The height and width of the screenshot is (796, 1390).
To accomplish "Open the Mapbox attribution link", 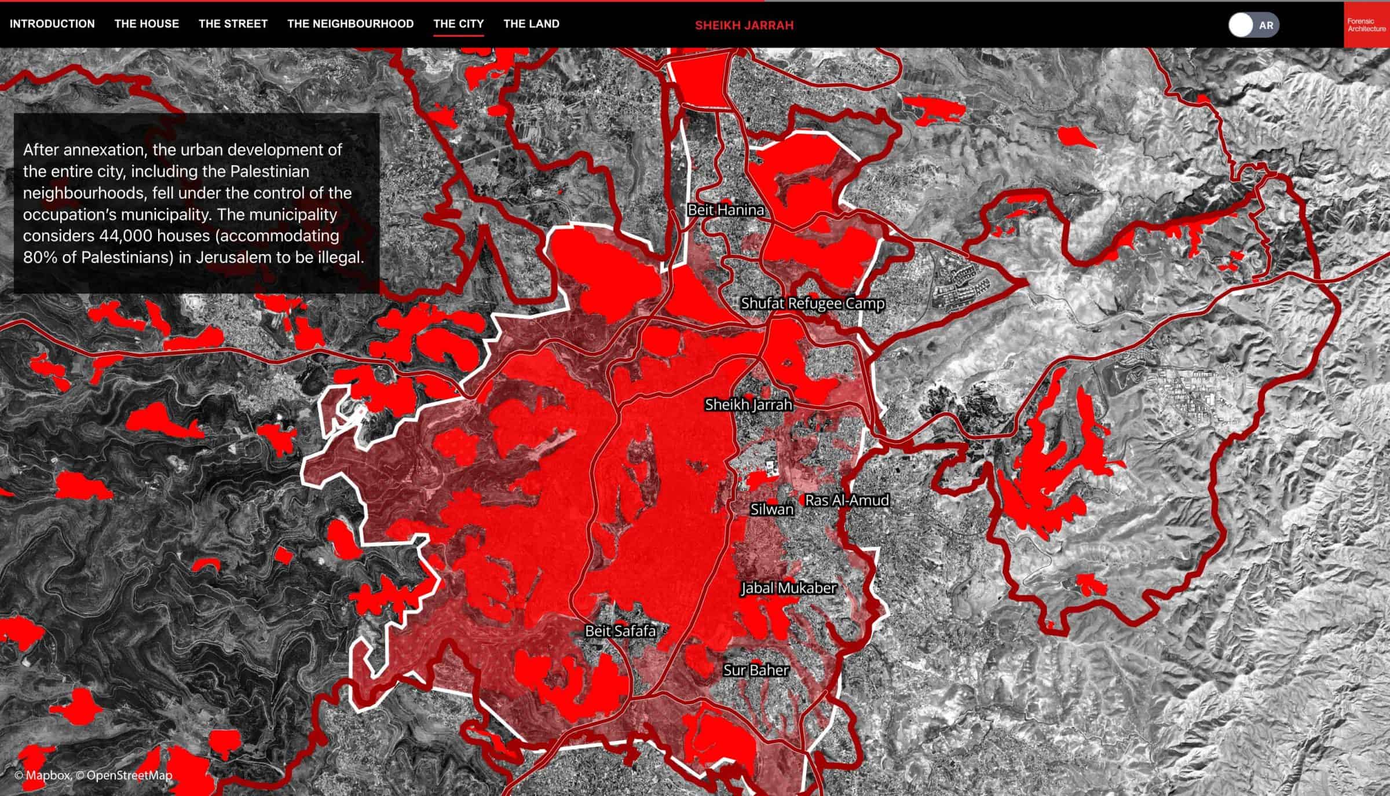I will pyautogui.click(x=43, y=774).
